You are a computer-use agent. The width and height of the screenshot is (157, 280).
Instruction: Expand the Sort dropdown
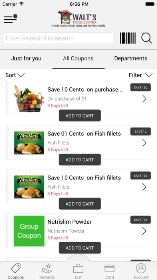click(x=15, y=75)
